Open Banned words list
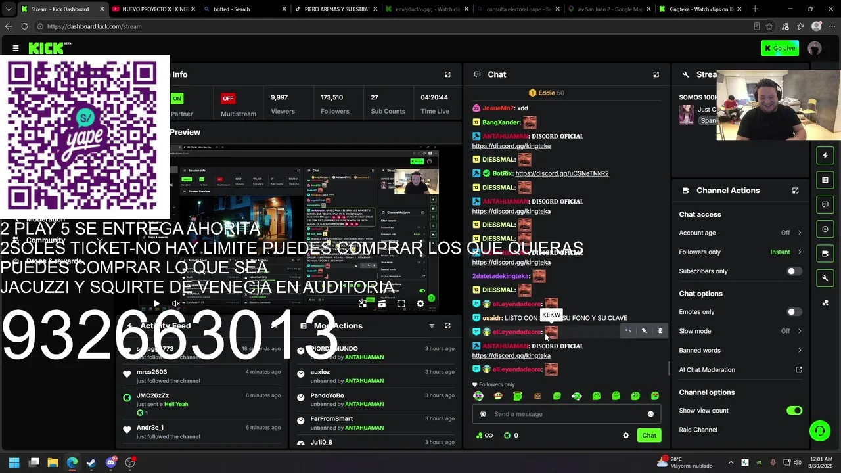This screenshot has width=841, height=473. [x=740, y=350]
